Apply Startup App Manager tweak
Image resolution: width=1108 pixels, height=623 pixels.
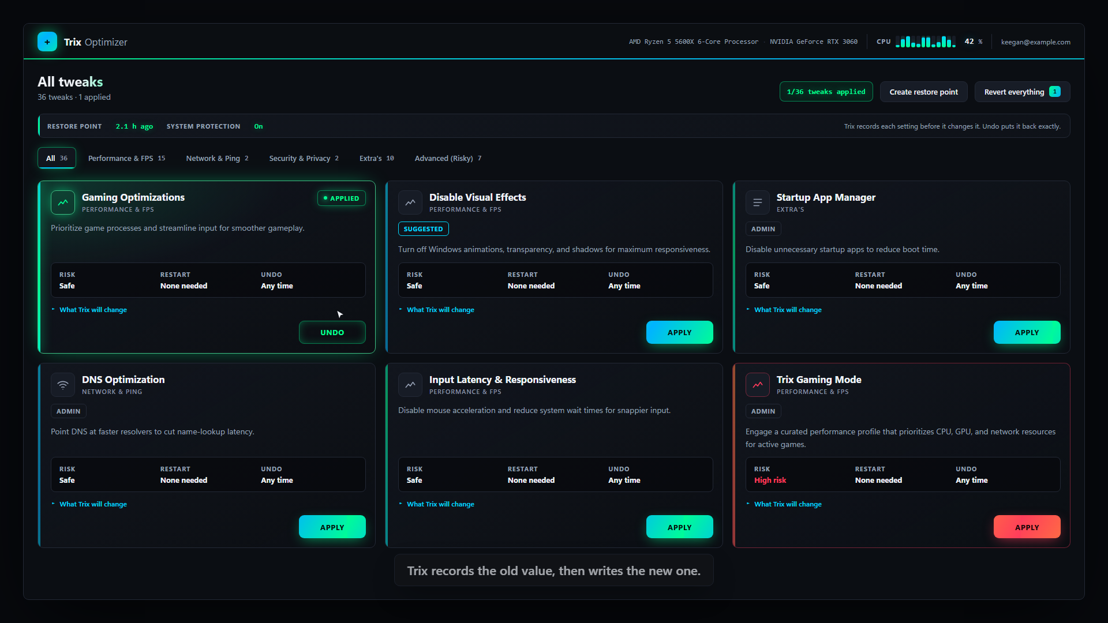click(1027, 332)
